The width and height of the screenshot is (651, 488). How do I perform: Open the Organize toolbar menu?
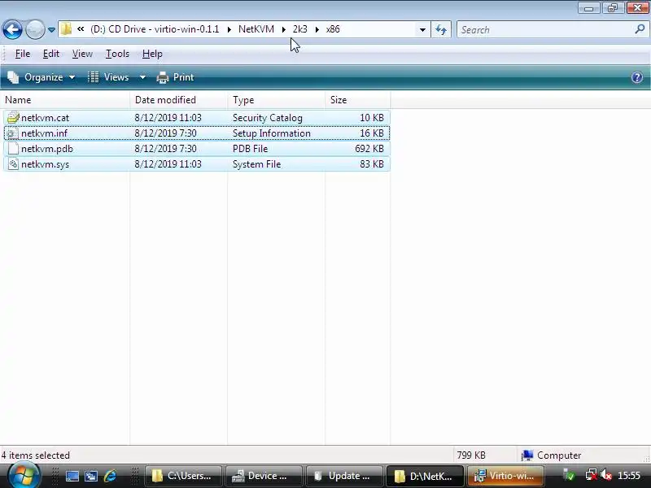click(x=42, y=77)
